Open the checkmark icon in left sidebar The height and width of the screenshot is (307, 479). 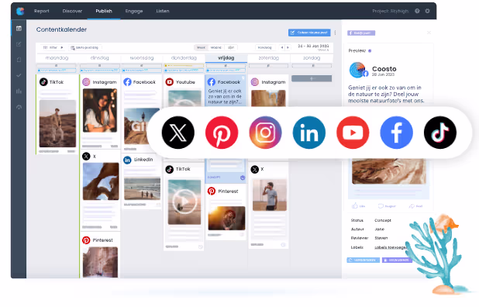click(19, 75)
